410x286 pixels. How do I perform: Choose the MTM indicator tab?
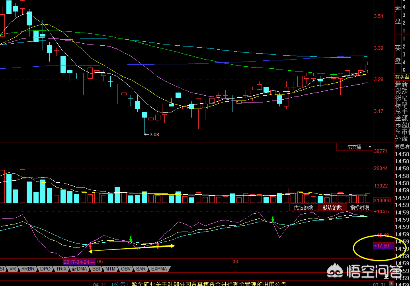point(110,269)
